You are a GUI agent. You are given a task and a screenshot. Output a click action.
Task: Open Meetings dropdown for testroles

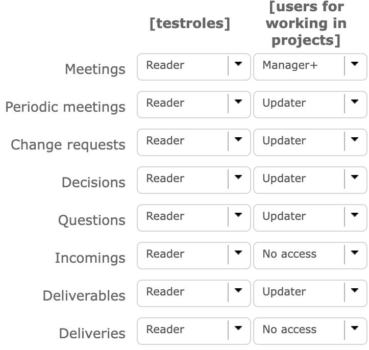193,66
